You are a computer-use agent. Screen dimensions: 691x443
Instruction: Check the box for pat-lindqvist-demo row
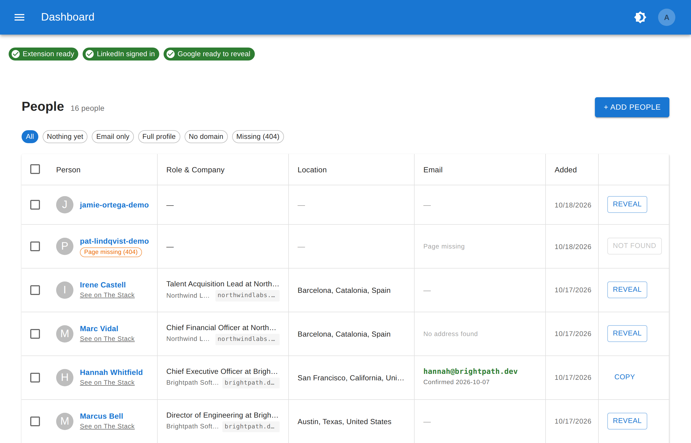tap(35, 246)
